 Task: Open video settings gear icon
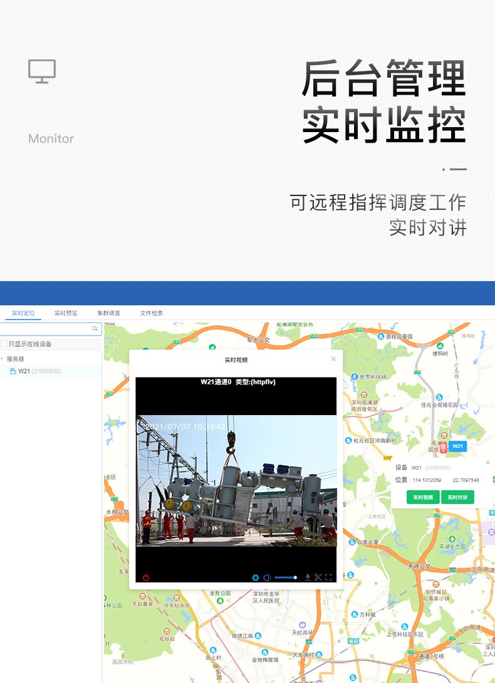[255, 577]
